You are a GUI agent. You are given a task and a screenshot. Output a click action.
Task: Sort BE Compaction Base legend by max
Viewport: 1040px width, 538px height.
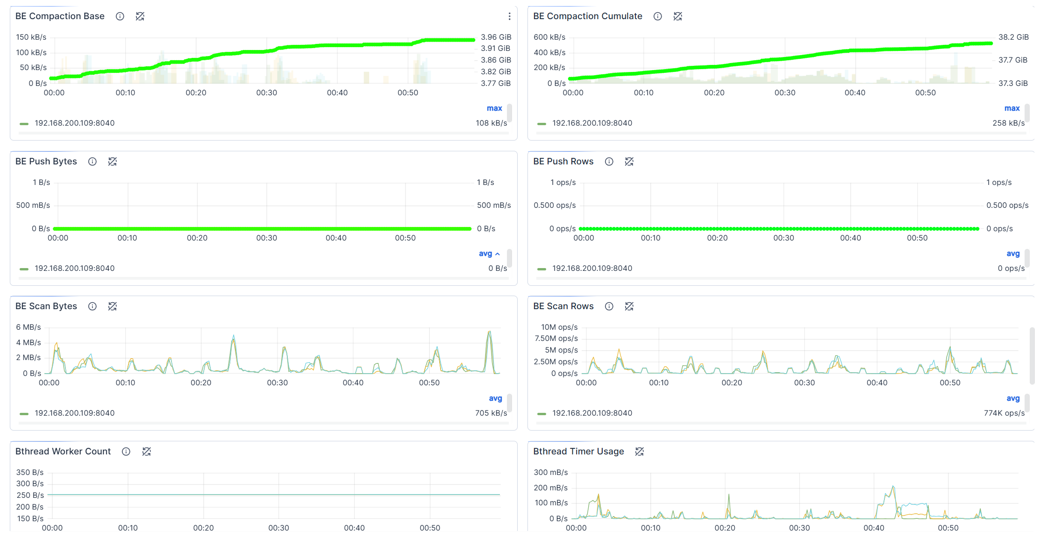click(494, 108)
